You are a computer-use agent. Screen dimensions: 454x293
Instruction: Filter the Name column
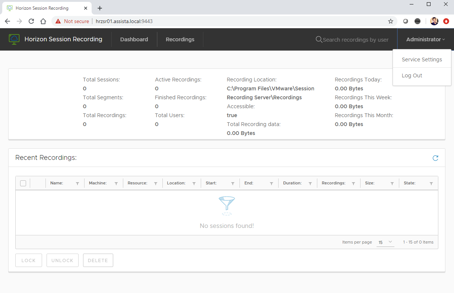[x=77, y=183]
